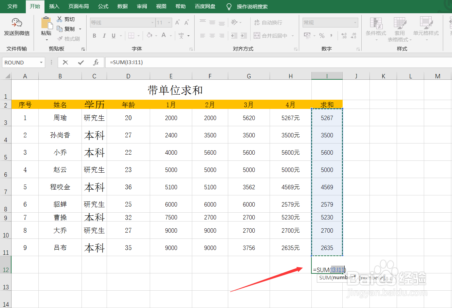Switch to the 视图 View tab
The image size is (452, 308).
coord(161,6)
